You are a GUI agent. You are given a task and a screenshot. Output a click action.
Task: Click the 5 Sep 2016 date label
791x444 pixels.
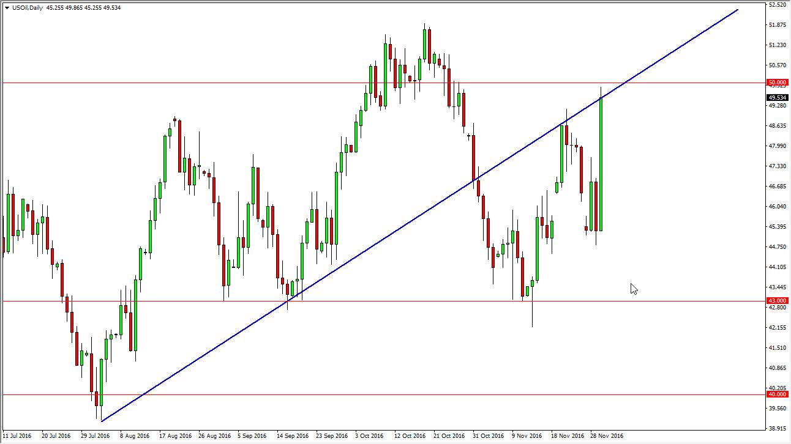point(252,436)
